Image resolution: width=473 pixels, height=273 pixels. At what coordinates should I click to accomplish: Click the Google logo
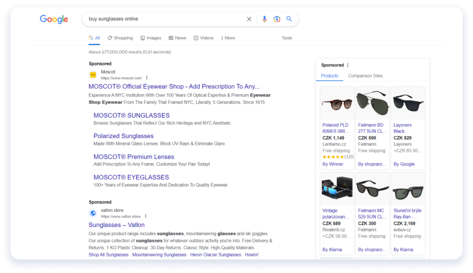click(x=54, y=19)
